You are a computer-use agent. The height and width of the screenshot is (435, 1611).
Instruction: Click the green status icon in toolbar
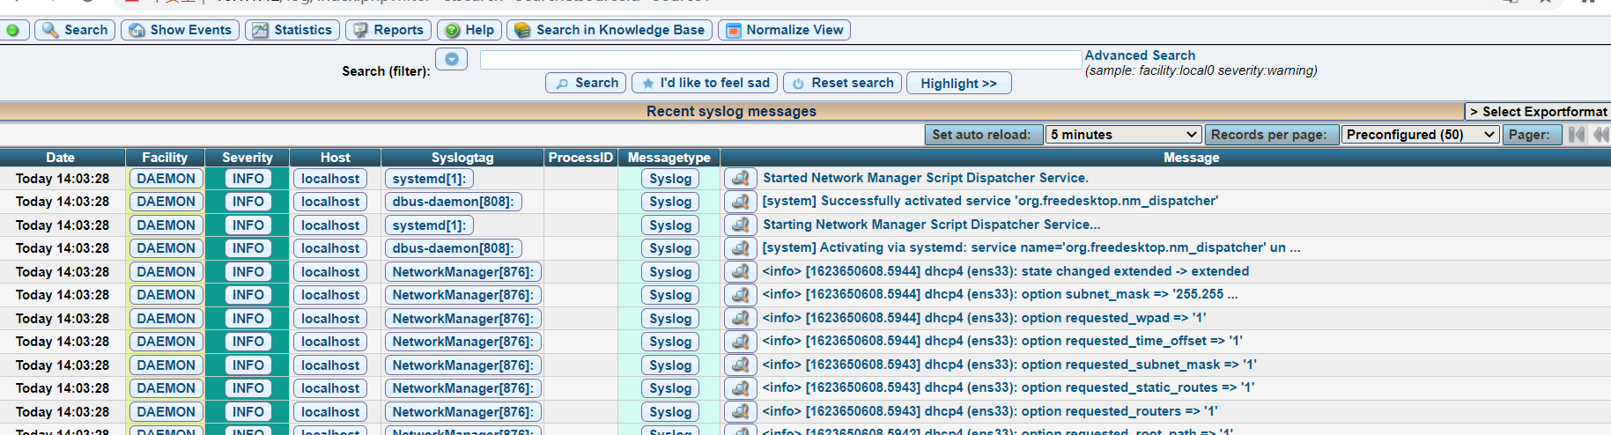(12, 30)
